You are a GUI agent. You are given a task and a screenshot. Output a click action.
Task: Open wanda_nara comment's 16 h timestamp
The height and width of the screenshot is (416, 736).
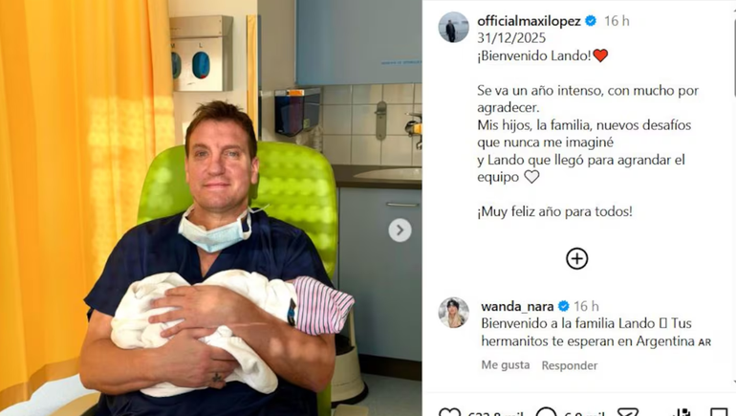pos(586,307)
